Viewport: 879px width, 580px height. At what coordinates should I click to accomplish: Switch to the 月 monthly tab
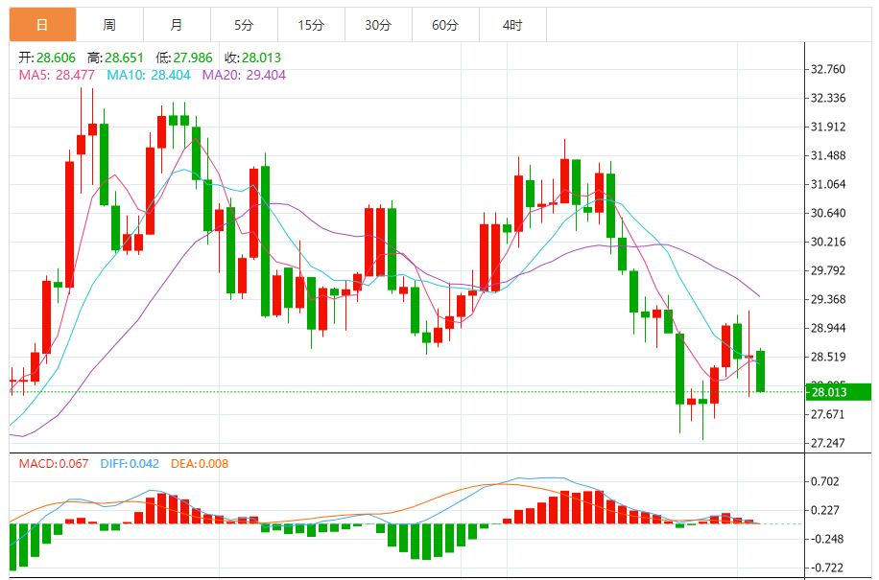coord(178,25)
